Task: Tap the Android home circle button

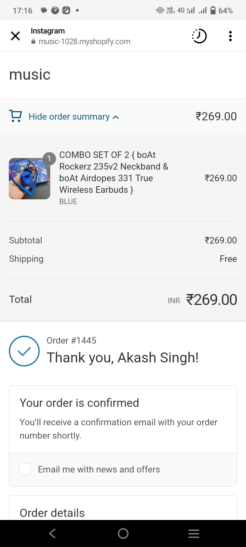Action: [x=123, y=533]
